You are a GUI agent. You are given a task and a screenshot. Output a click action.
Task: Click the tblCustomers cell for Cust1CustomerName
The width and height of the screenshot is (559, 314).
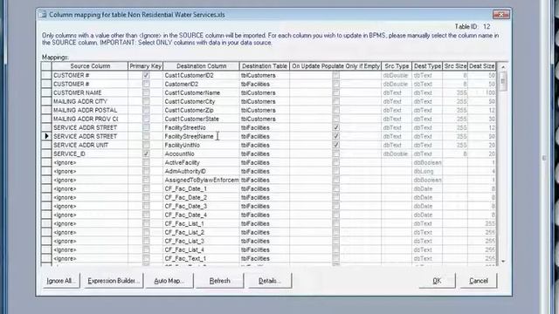click(264, 92)
